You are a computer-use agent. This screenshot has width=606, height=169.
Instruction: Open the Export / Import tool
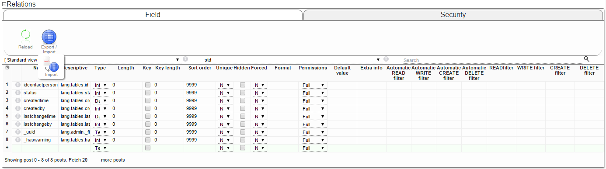point(49,37)
